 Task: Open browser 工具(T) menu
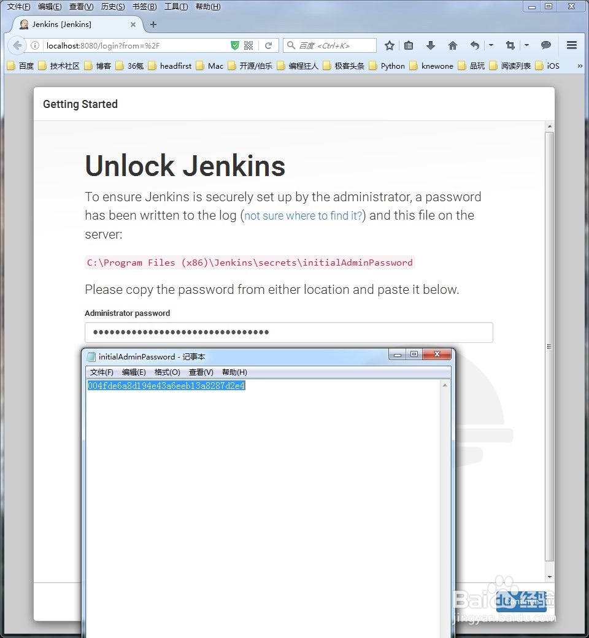click(176, 7)
